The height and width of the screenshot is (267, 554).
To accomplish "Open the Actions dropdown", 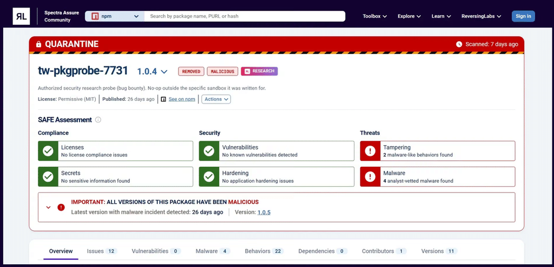I will pyautogui.click(x=216, y=99).
